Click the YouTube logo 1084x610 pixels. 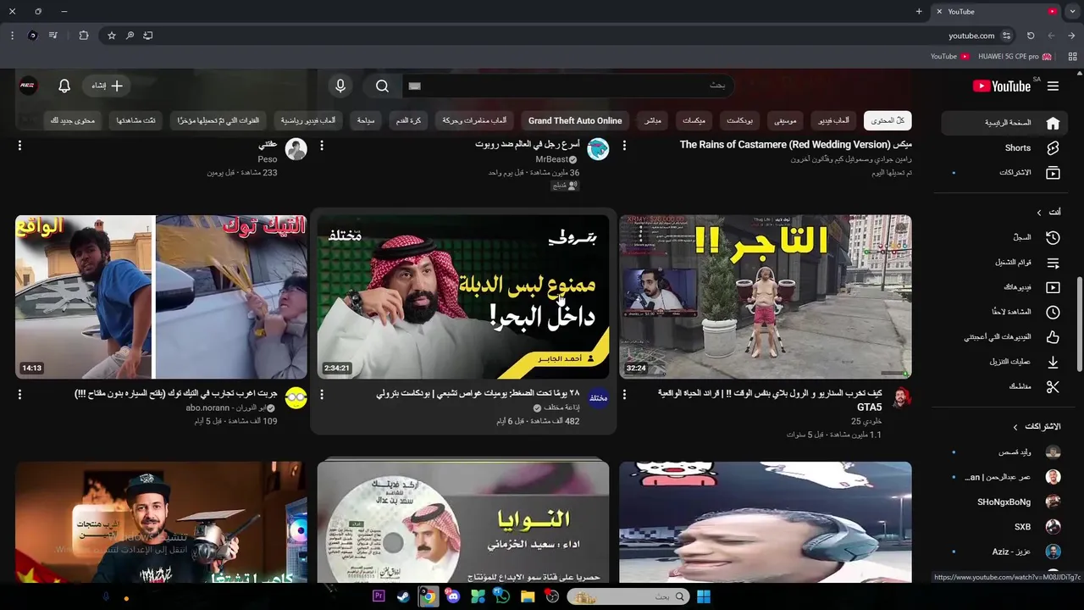coord(1002,86)
